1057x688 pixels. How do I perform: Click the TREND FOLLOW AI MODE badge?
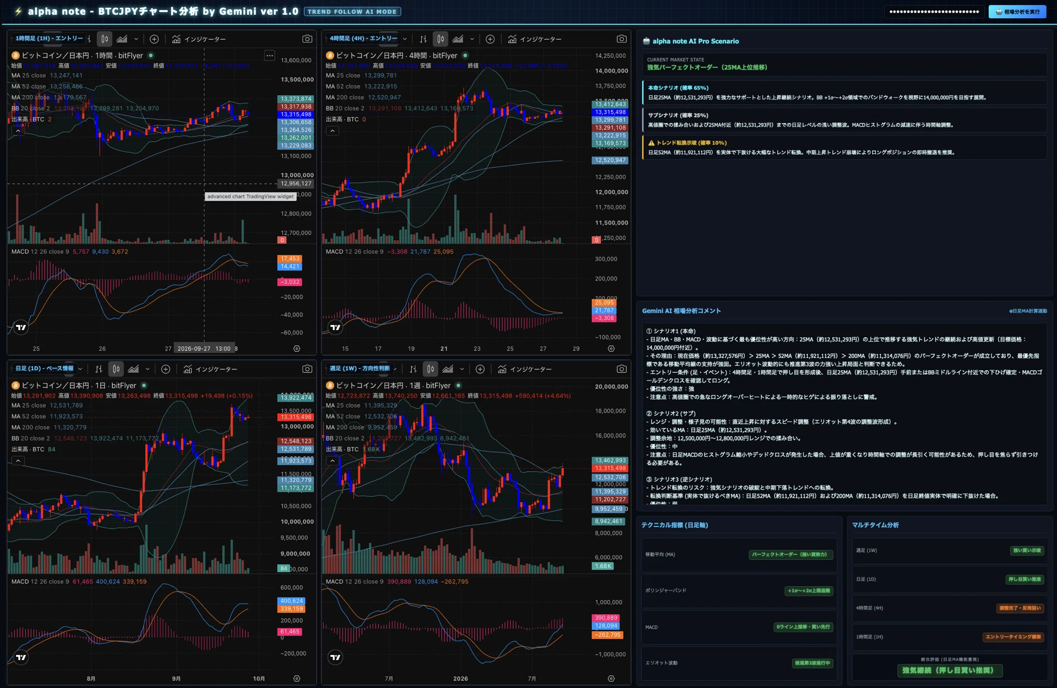point(352,12)
